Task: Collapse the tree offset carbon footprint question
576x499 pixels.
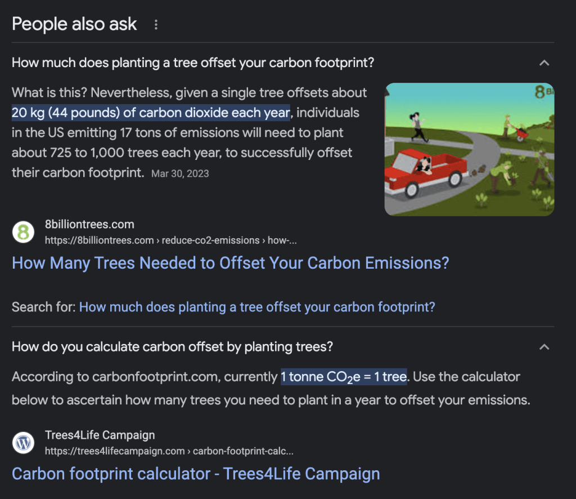Action: pos(544,63)
